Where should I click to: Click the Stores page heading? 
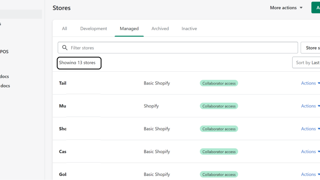62,8
